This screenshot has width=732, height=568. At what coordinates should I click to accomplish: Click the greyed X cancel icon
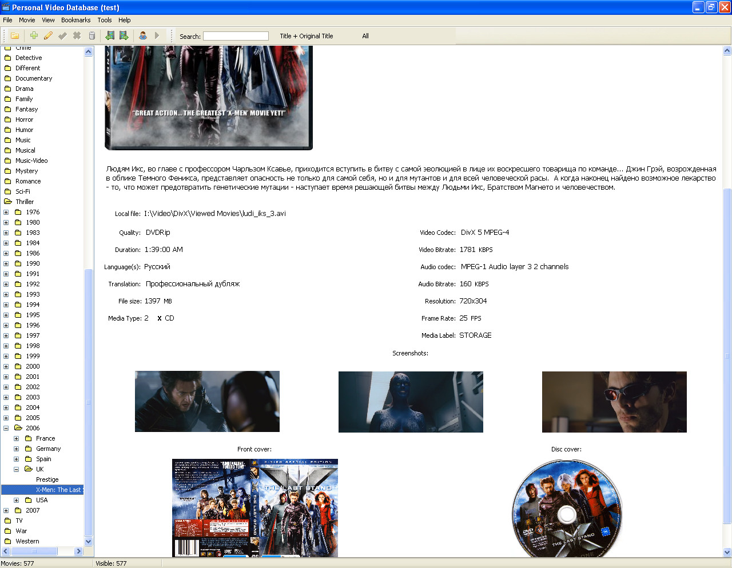click(x=77, y=35)
